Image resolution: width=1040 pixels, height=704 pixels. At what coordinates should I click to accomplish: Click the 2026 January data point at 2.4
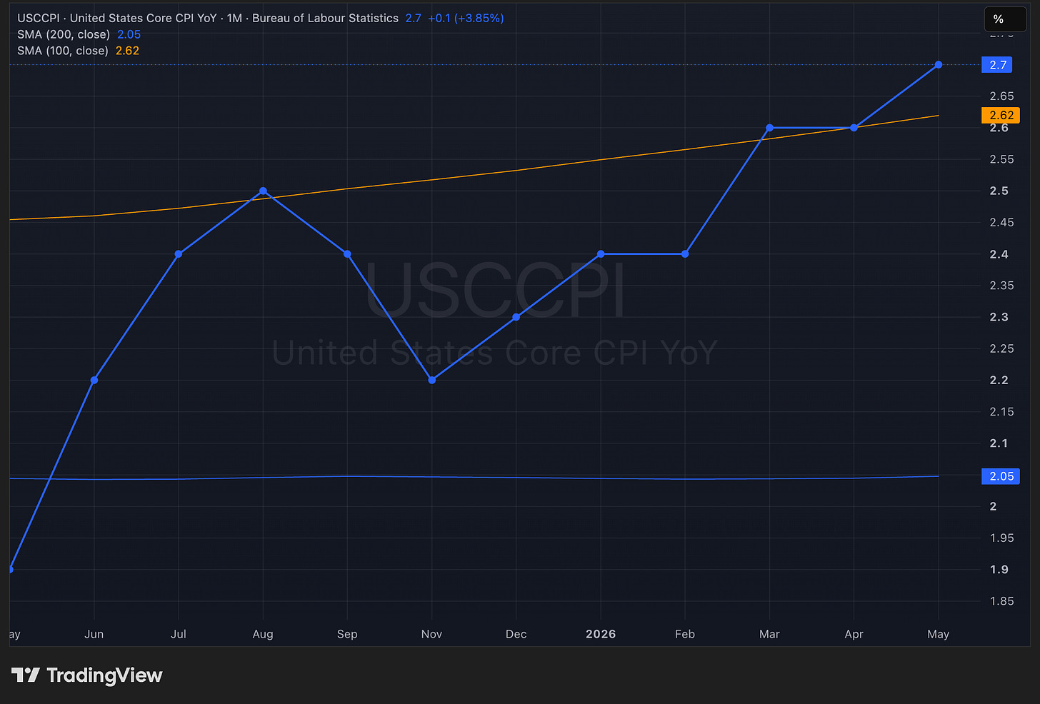click(x=601, y=254)
